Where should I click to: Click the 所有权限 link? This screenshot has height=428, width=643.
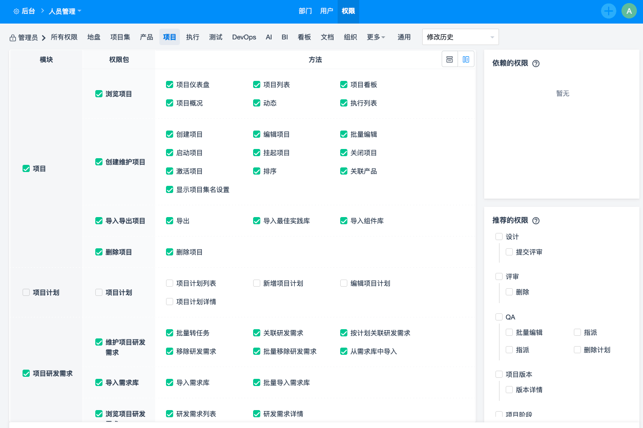pyautogui.click(x=64, y=37)
